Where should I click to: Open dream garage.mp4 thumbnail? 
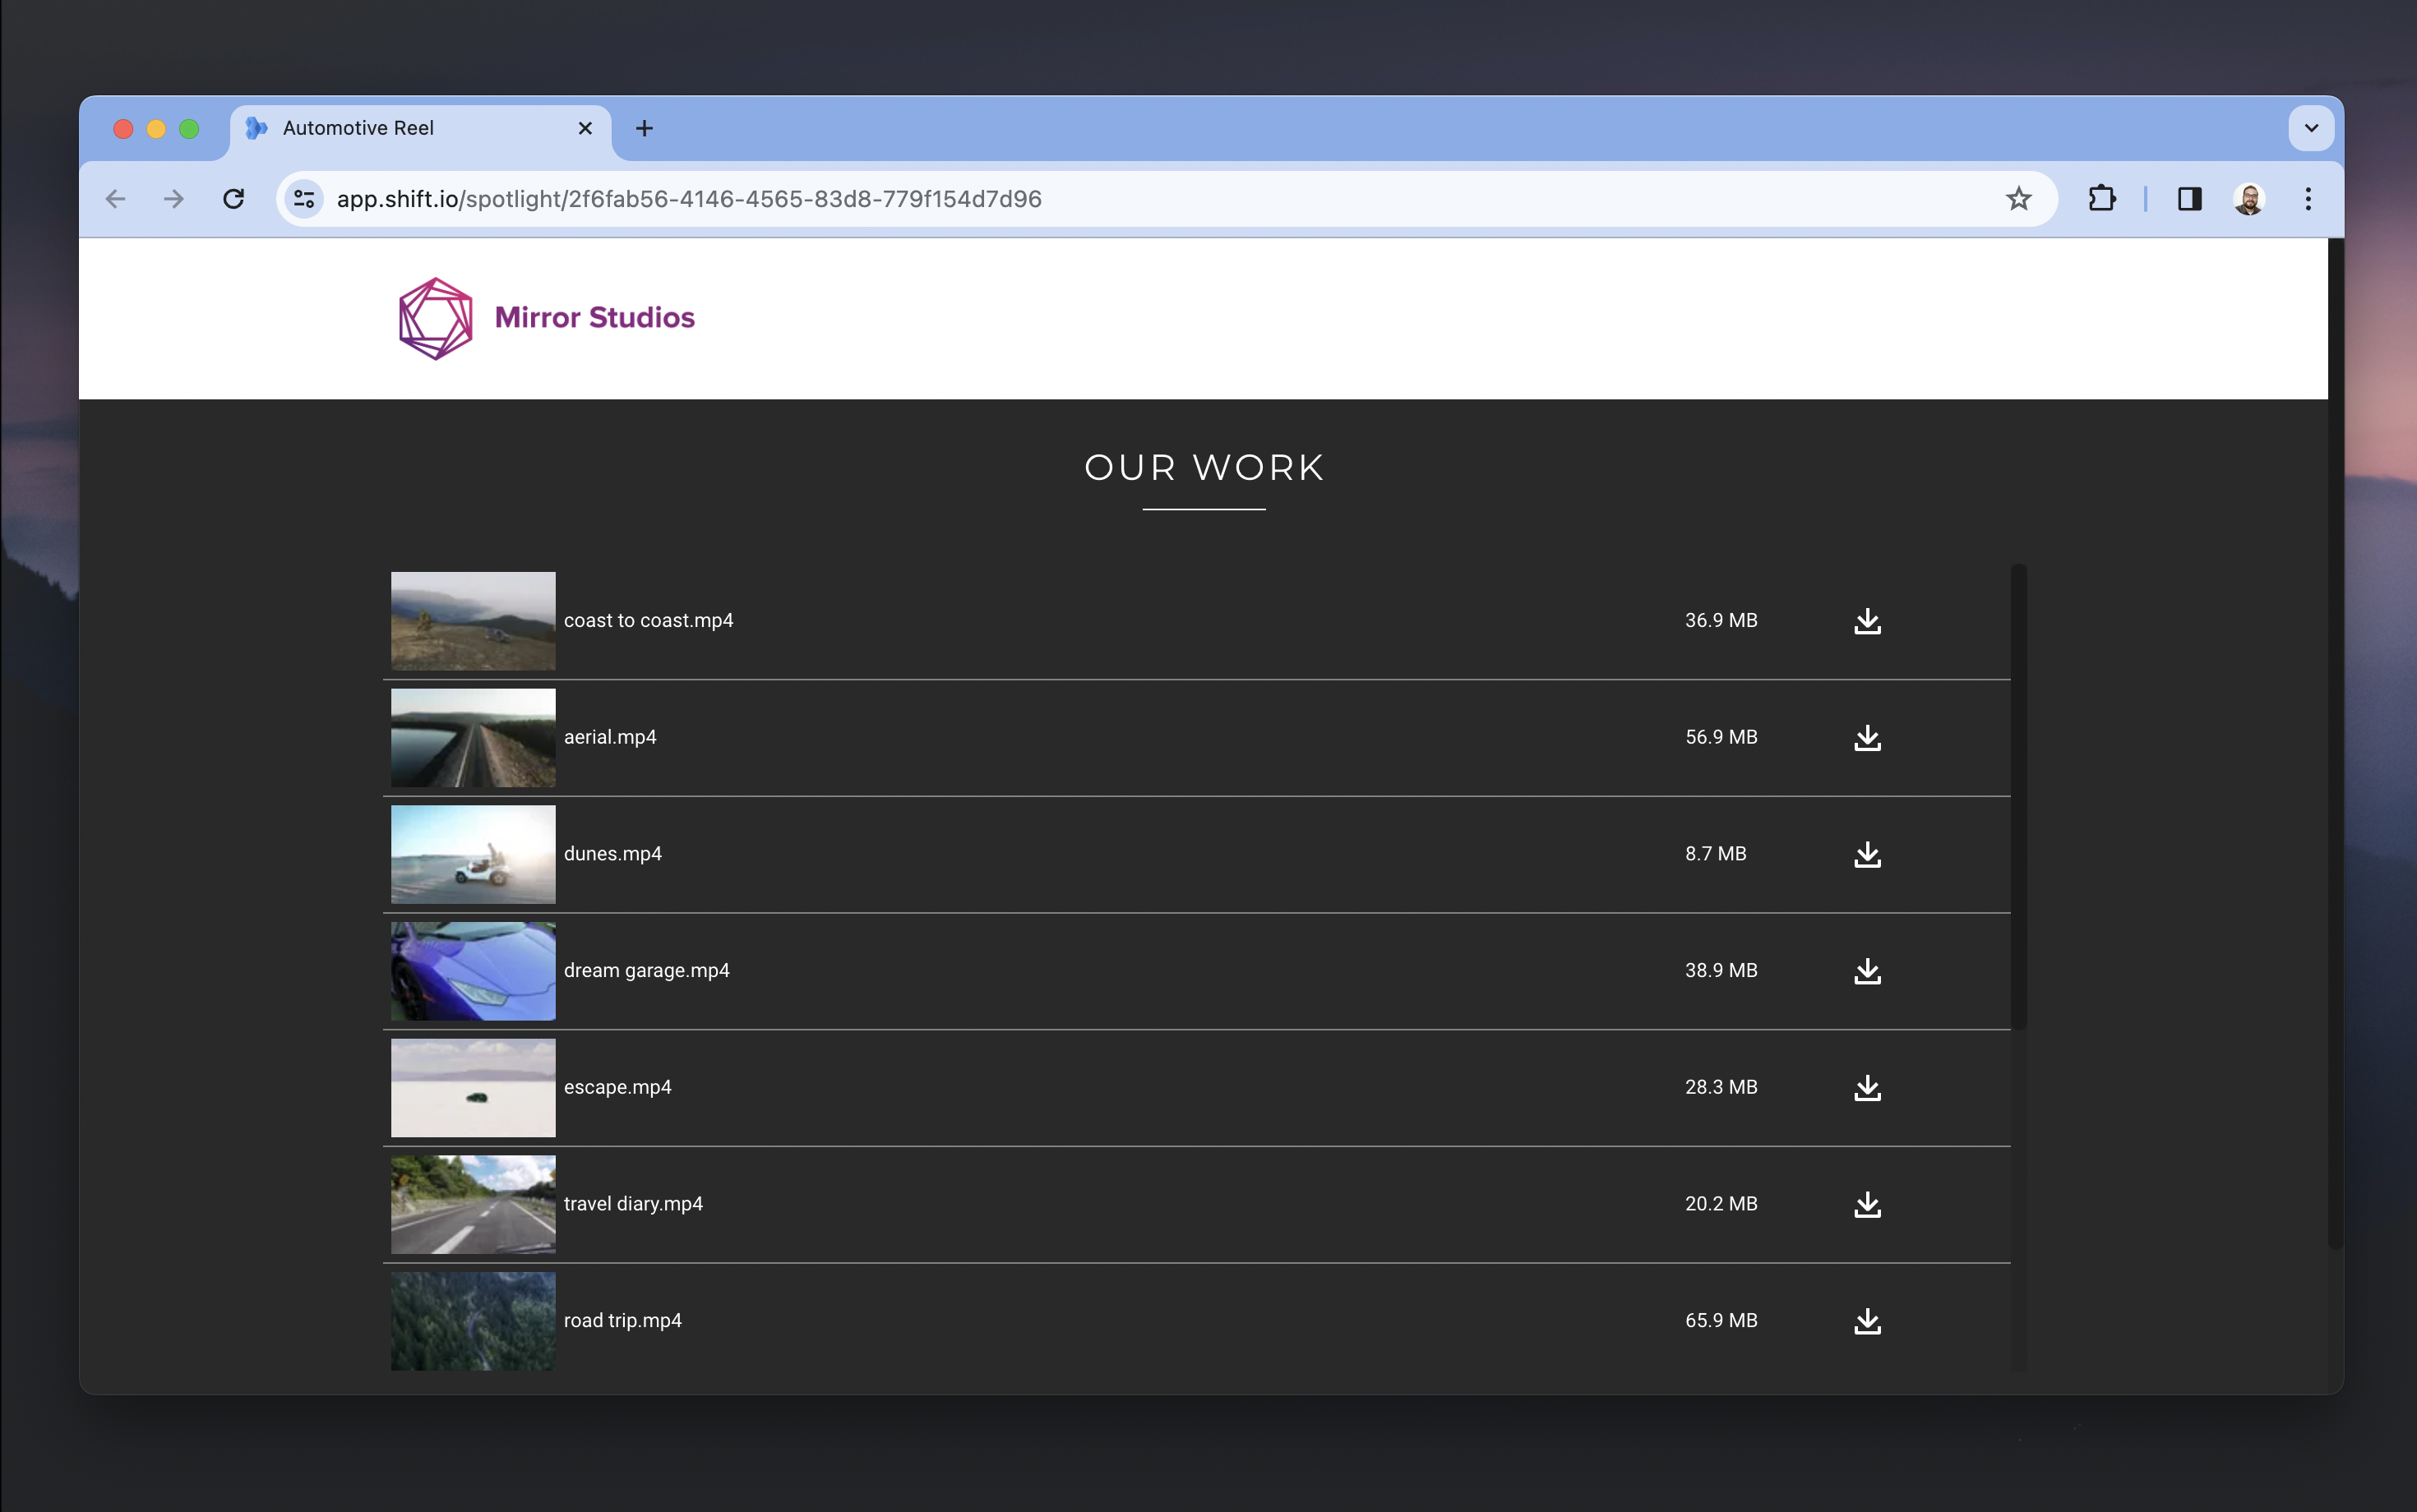[474, 971]
